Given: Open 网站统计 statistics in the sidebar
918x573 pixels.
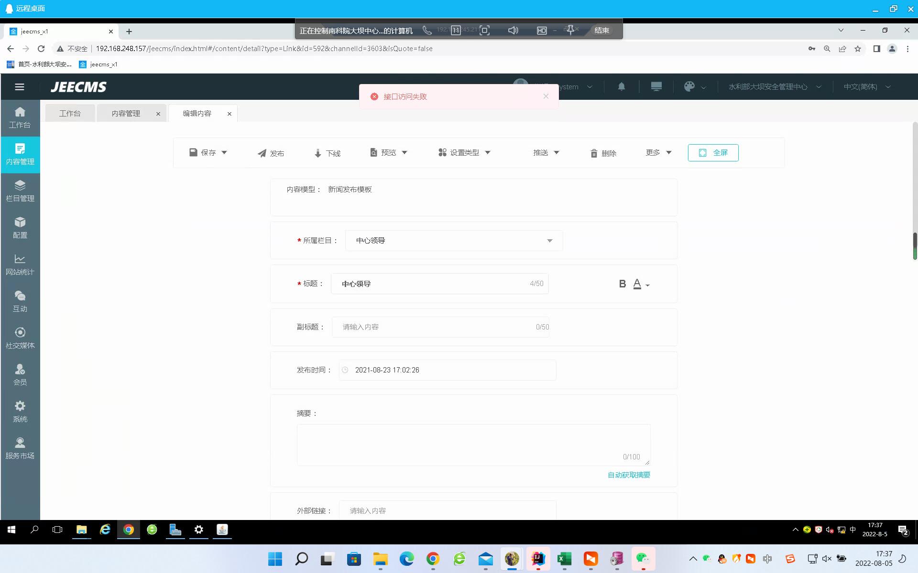Looking at the screenshot, I should [20, 265].
